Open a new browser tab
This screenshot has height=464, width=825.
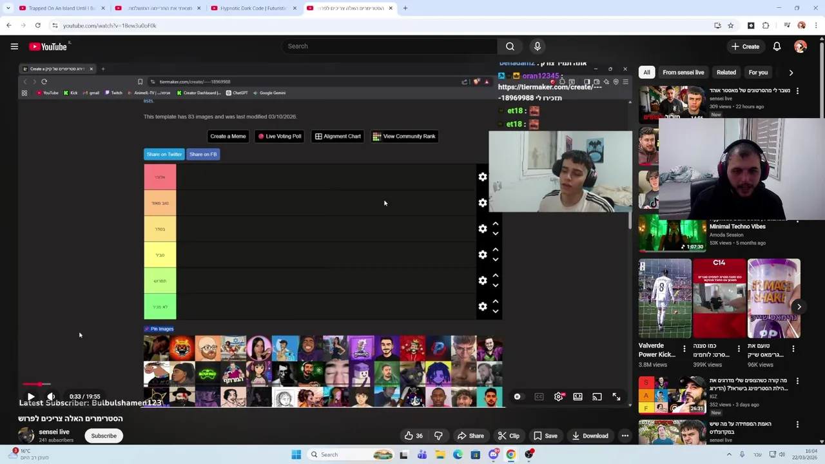405,8
